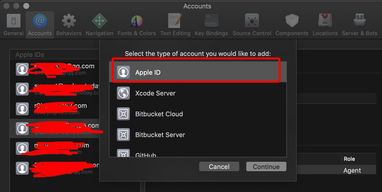Image resolution: width=382 pixels, height=192 pixels.
Task: Open Key Bindings preferences
Action: pyautogui.click(x=211, y=25)
